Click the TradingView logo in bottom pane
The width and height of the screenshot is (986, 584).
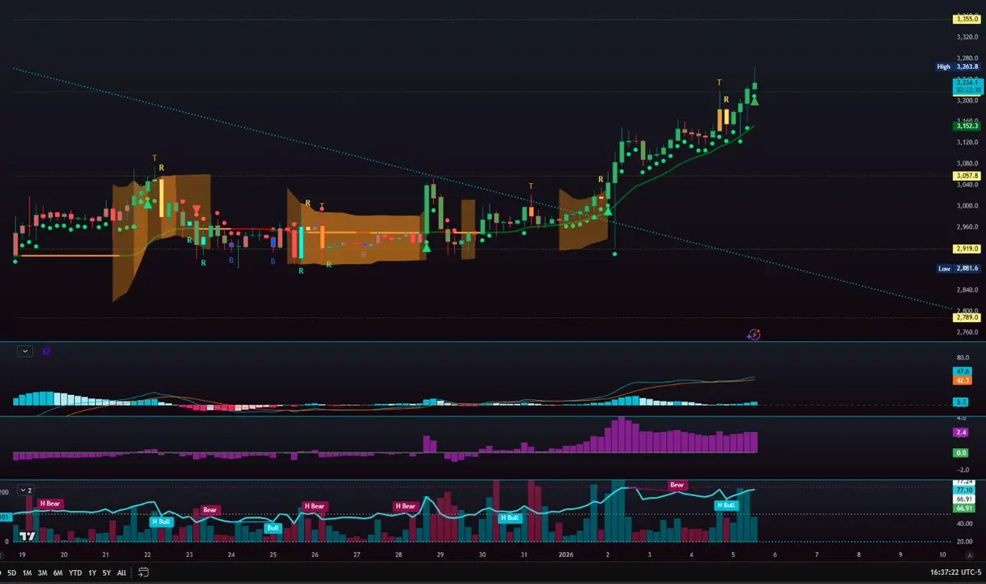(x=27, y=536)
